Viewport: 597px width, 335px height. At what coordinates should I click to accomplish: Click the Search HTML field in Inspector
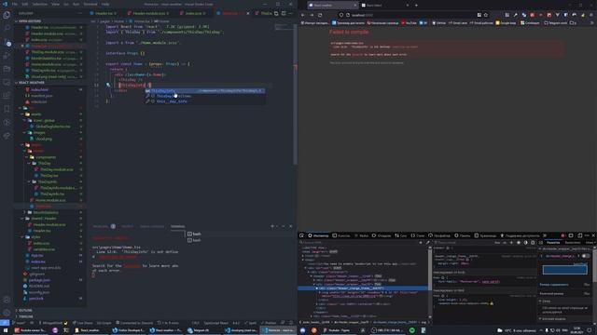[359, 242]
